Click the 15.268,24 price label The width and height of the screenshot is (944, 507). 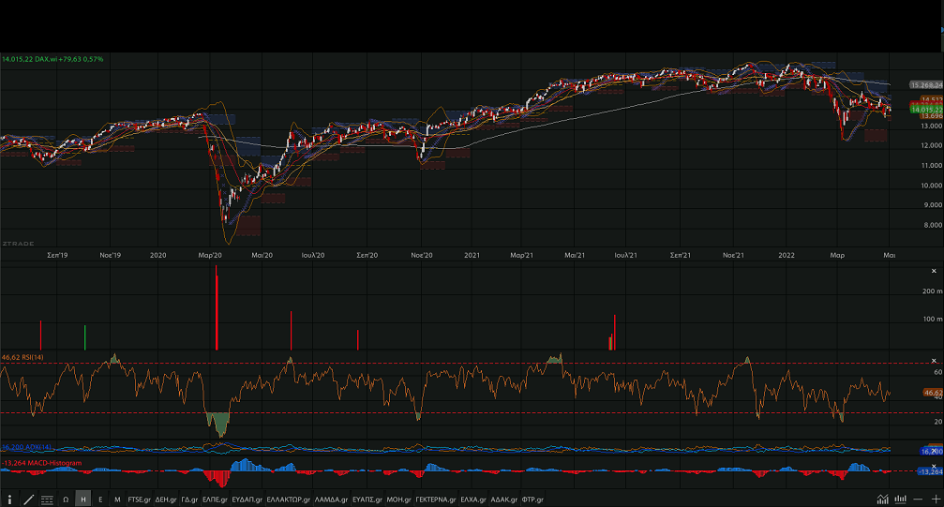click(926, 85)
